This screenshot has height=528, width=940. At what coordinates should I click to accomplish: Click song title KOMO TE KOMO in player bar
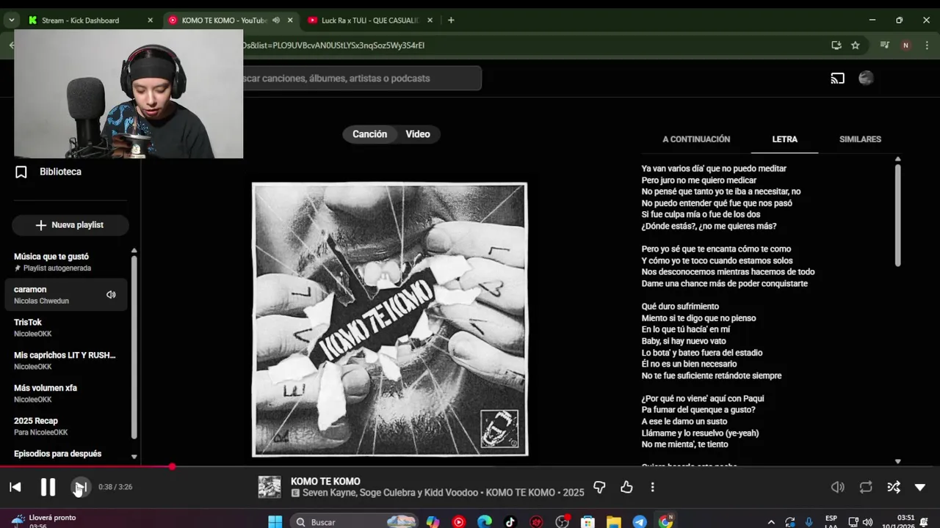click(325, 481)
